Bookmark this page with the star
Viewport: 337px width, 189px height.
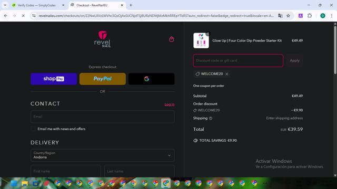point(288,16)
